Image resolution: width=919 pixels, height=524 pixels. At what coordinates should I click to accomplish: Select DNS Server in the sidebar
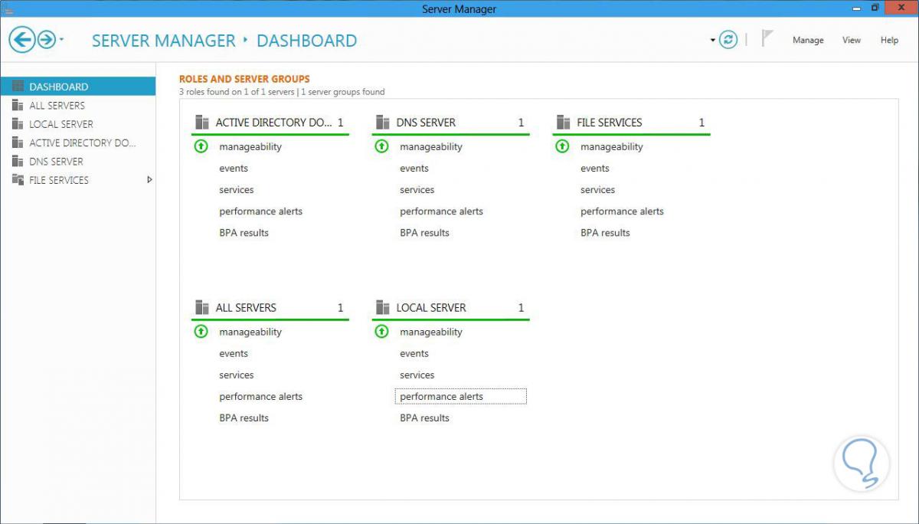78,161
